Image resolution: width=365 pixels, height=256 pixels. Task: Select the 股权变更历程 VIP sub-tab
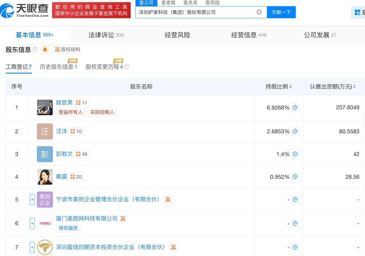[x=104, y=67]
